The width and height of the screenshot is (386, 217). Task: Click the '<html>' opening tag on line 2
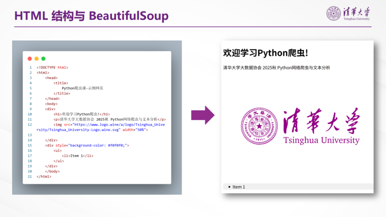[43, 72]
